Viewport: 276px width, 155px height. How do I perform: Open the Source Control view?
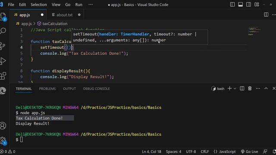pos(3,46)
